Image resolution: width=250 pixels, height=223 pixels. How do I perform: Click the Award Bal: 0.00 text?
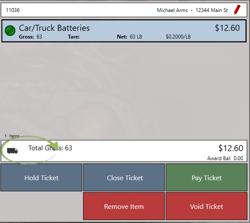pos(225,158)
